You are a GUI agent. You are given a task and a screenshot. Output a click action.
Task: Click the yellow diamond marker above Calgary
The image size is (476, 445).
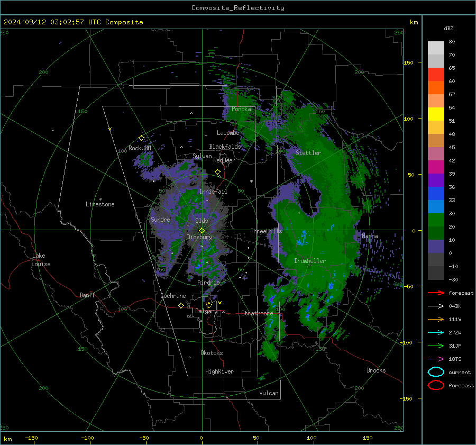[209, 305]
